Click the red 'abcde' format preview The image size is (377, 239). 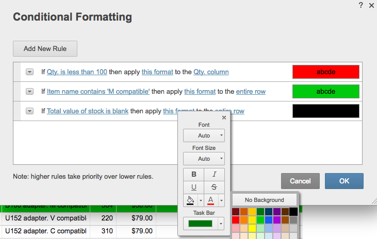click(326, 72)
